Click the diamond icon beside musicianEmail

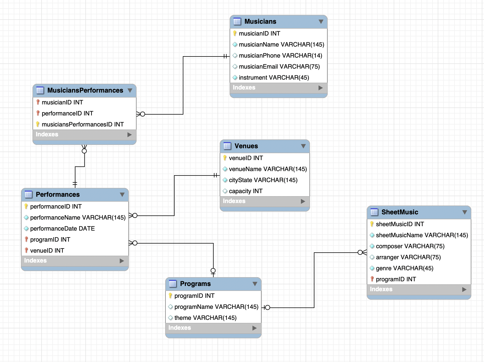235,66
